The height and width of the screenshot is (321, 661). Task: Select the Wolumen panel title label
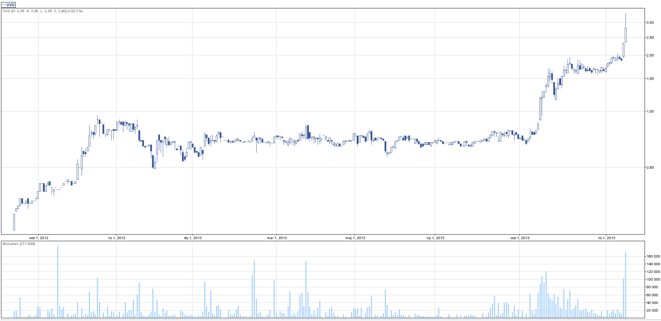[19, 244]
